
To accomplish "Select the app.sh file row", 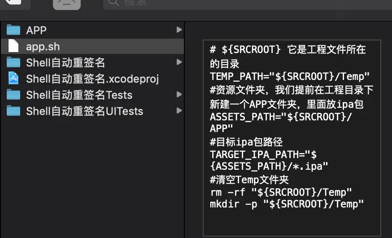I will tap(92, 46).
